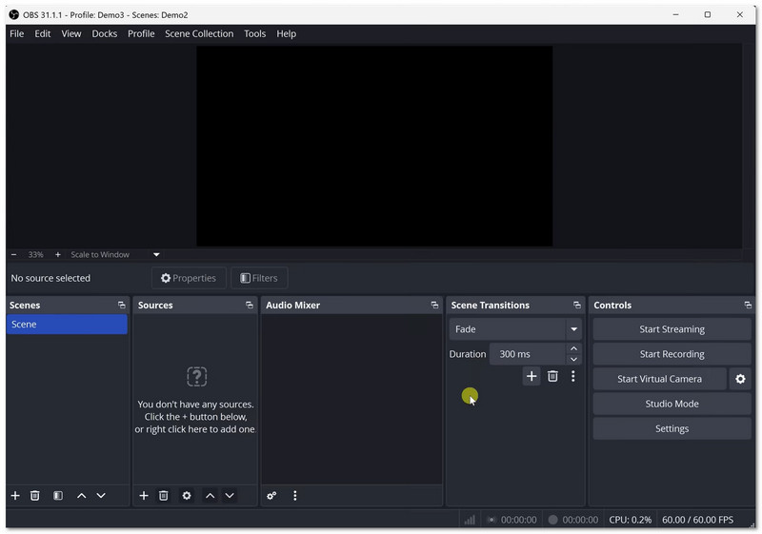Open source properties gear in Sources panel
This screenshot has width=762, height=534.
point(187,496)
